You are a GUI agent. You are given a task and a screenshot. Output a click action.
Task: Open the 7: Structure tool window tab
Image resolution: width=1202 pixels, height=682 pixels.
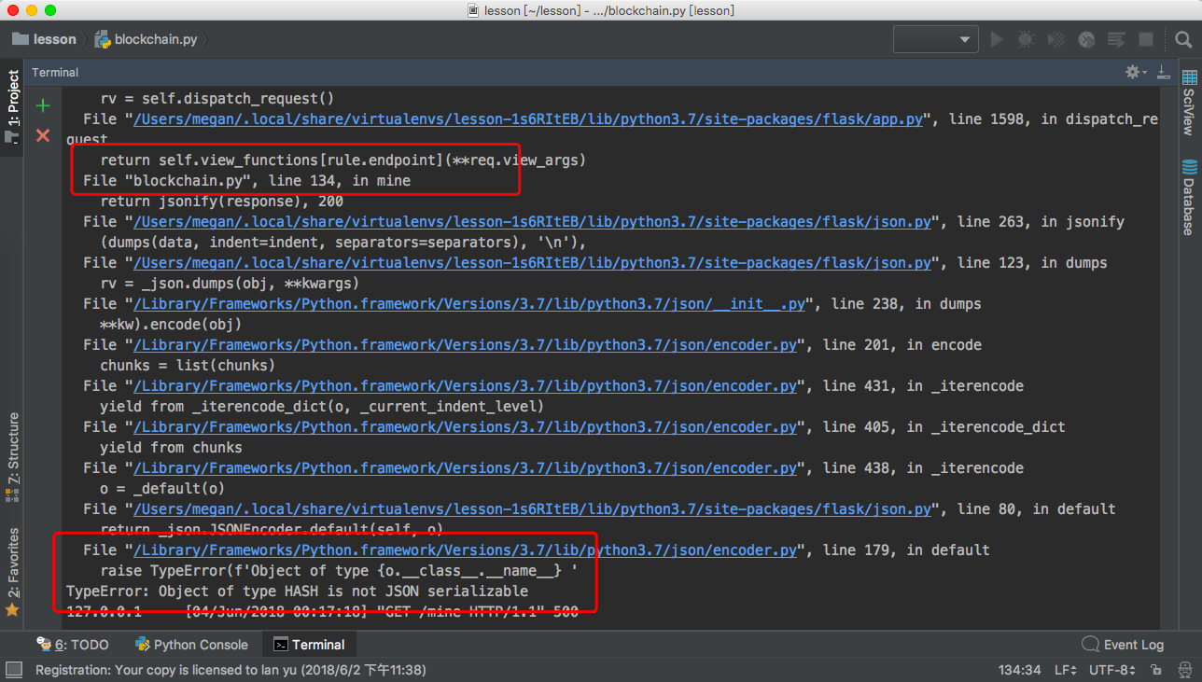[13, 455]
